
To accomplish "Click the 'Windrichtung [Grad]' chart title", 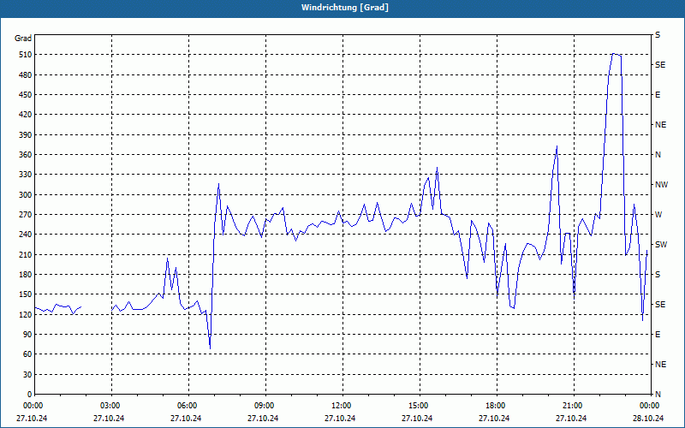I will pyautogui.click(x=345, y=8).
